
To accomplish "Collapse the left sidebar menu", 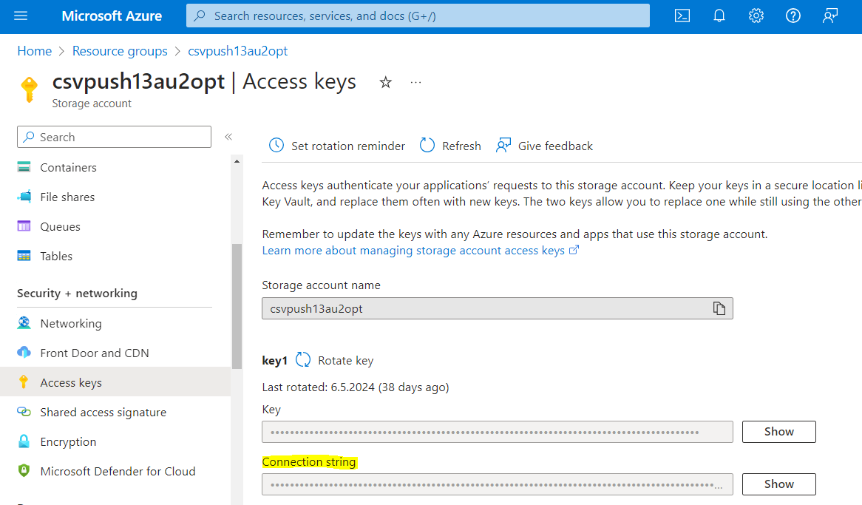I will [x=228, y=137].
